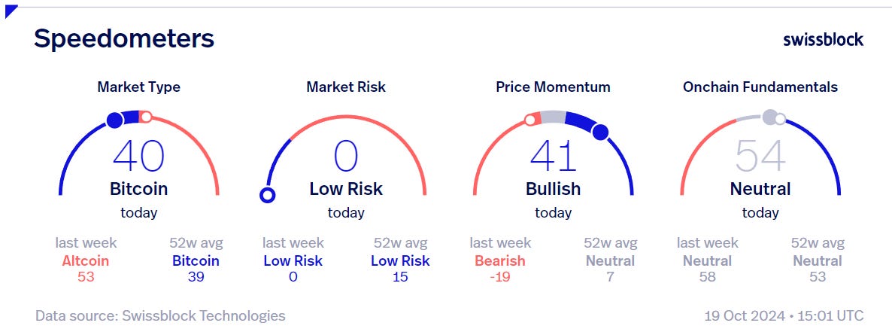
Task: Click the Speedometers title
Action: click(x=124, y=38)
